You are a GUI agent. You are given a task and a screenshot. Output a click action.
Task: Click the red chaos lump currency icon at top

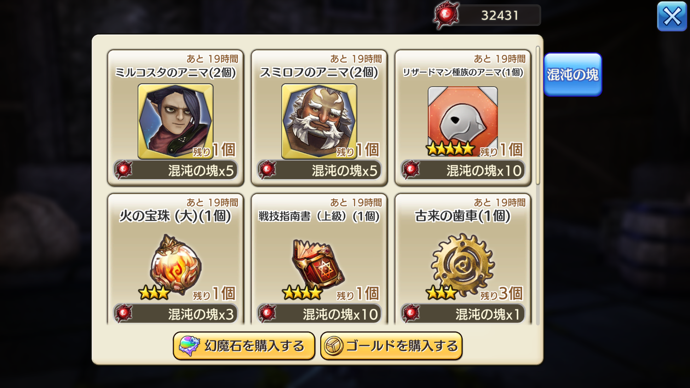446,15
